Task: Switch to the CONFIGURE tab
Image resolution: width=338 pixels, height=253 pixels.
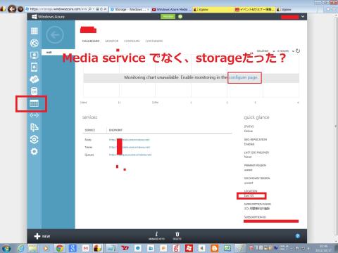Action: (x=132, y=41)
